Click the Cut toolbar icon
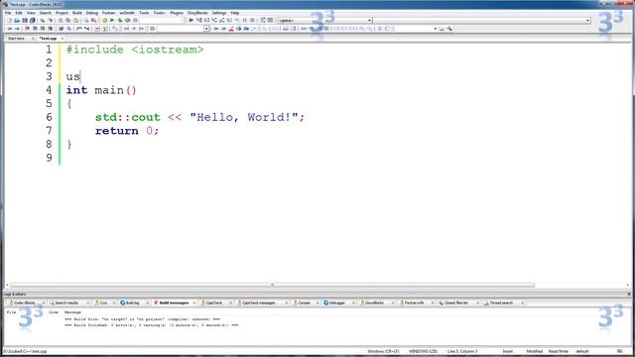 pos(61,20)
